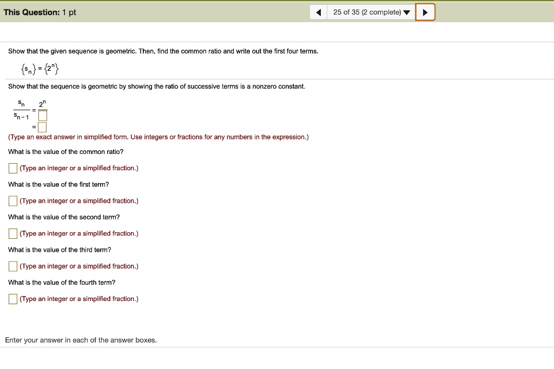Select the fourth term answer box
The image size is (554, 369).
[12, 298]
